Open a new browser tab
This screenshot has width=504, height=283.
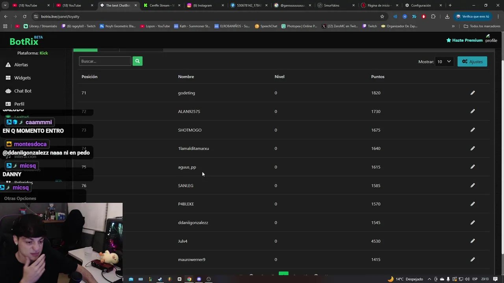(450, 6)
